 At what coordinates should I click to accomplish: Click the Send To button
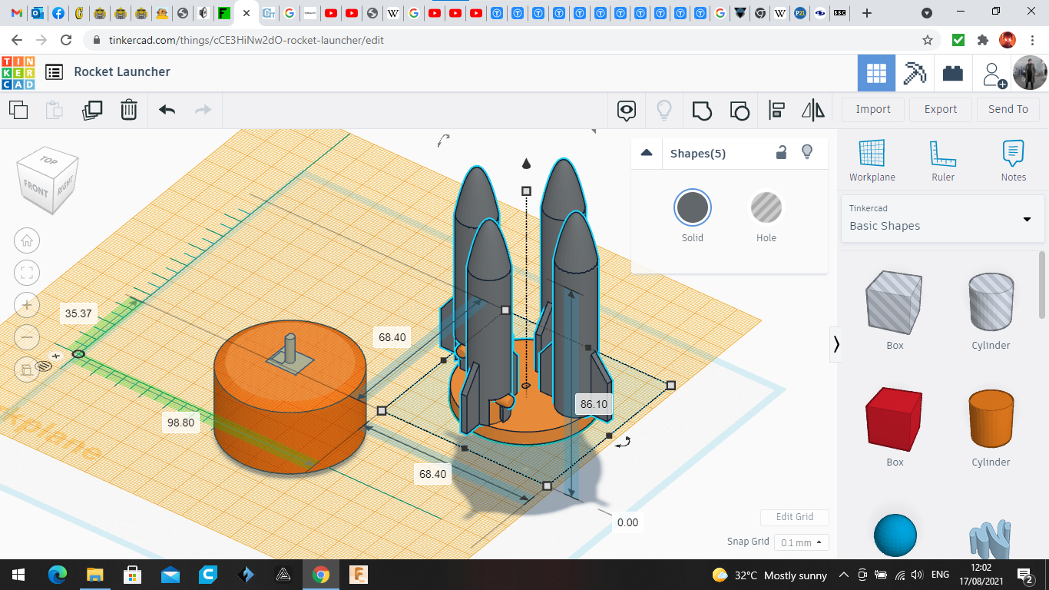pos(1008,110)
